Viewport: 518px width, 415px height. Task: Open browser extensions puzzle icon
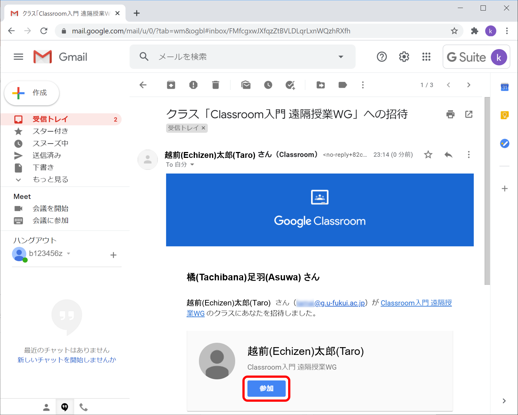coord(474,31)
